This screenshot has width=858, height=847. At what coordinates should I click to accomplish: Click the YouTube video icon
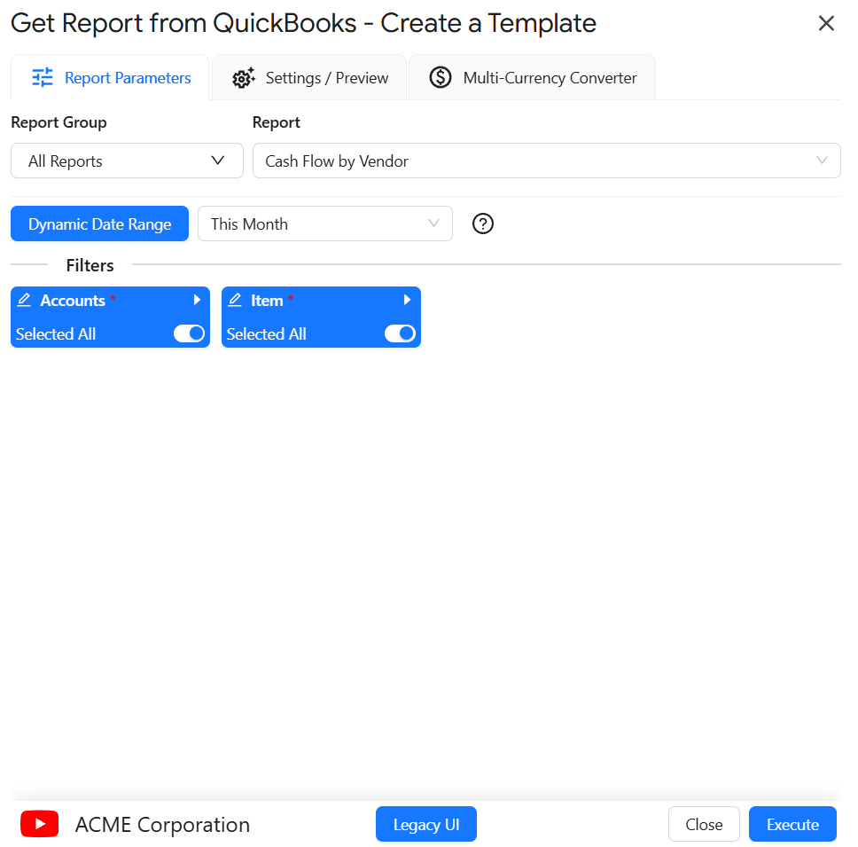39,824
